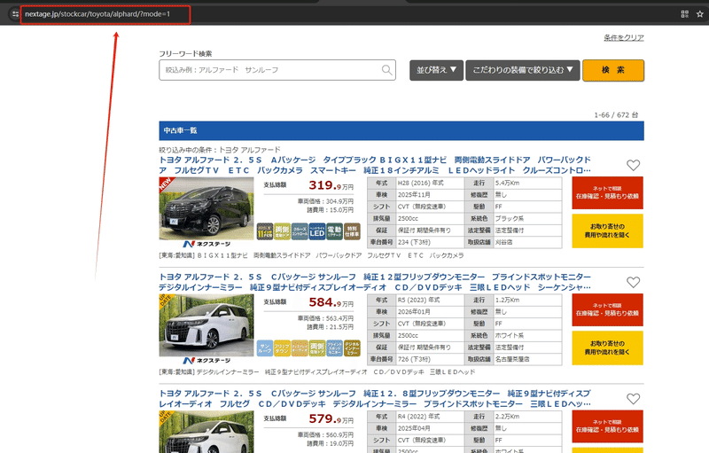
Task: Bookmark this page with the star icon
Action: (x=700, y=14)
